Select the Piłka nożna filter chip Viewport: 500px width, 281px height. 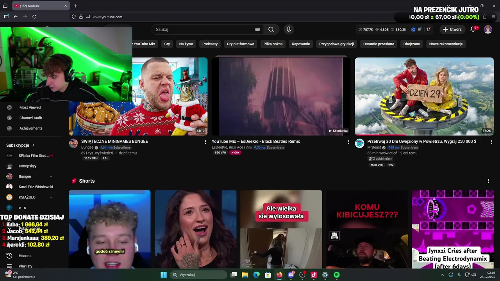tap(273, 44)
